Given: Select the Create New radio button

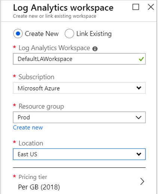Looking at the screenshot, I should click(x=18, y=34).
